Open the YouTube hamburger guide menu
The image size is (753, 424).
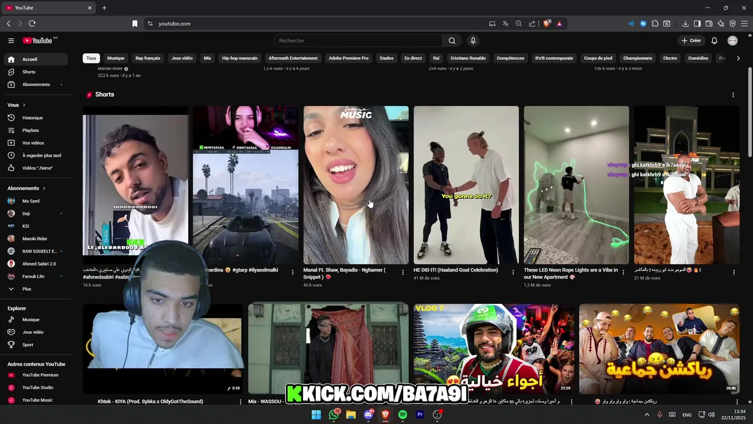point(11,41)
